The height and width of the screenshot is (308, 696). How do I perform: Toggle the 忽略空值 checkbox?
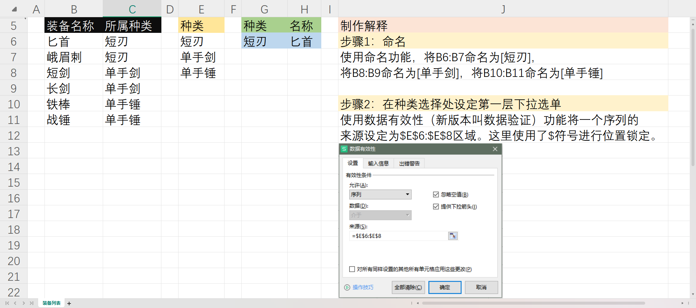[x=436, y=195]
